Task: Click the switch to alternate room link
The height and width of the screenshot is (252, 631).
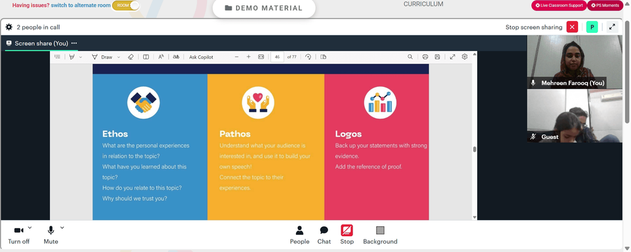Action: [x=81, y=6]
